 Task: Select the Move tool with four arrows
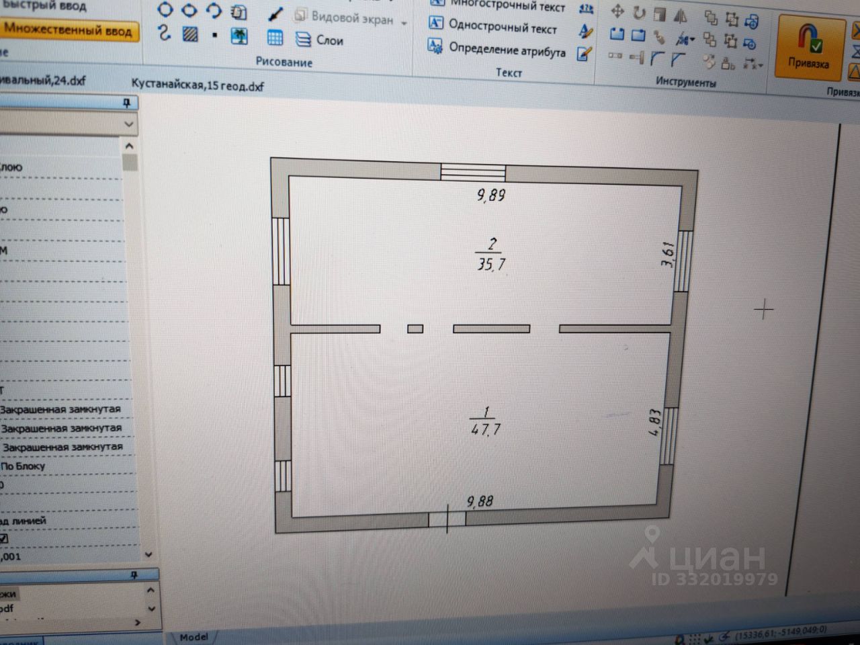(617, 12)
